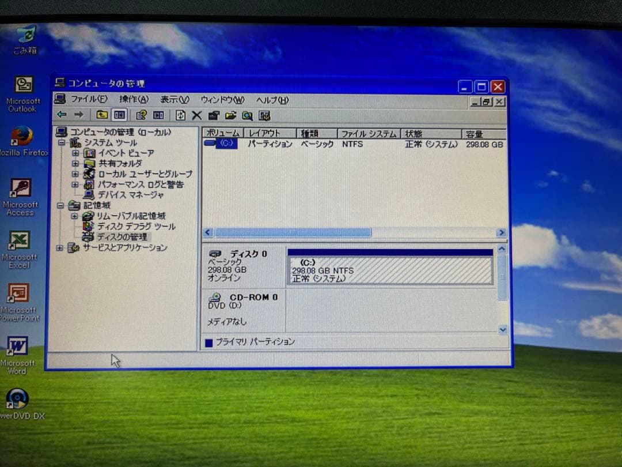Expand the イベント ビューア tree node
The width and height of the screenshot is (622, 467).
[x=77, y=153]
